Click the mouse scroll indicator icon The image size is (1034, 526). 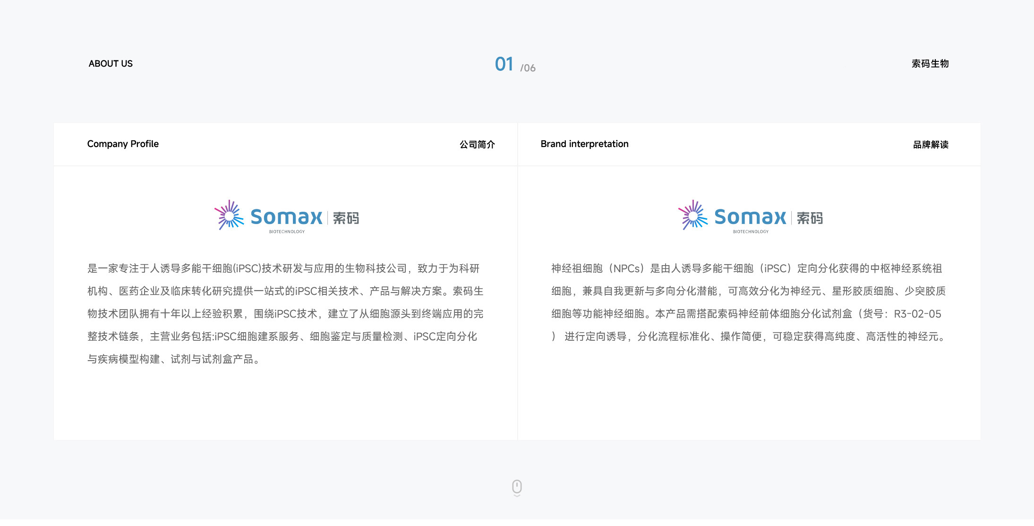tap(517, 488)
